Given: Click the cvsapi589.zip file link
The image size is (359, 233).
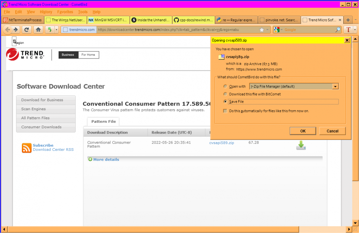Looking at the screenshot, I should pos(222,143).
